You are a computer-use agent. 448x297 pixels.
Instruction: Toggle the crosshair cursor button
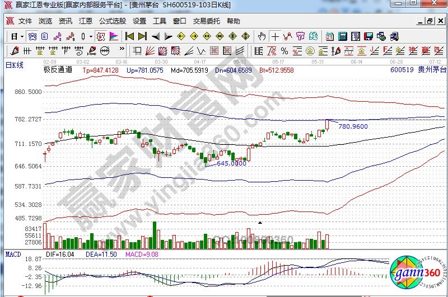point(275,37)
